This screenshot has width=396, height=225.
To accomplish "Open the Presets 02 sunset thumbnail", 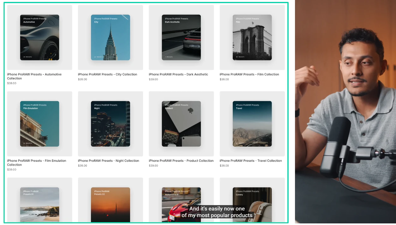I will pos(111,200).
